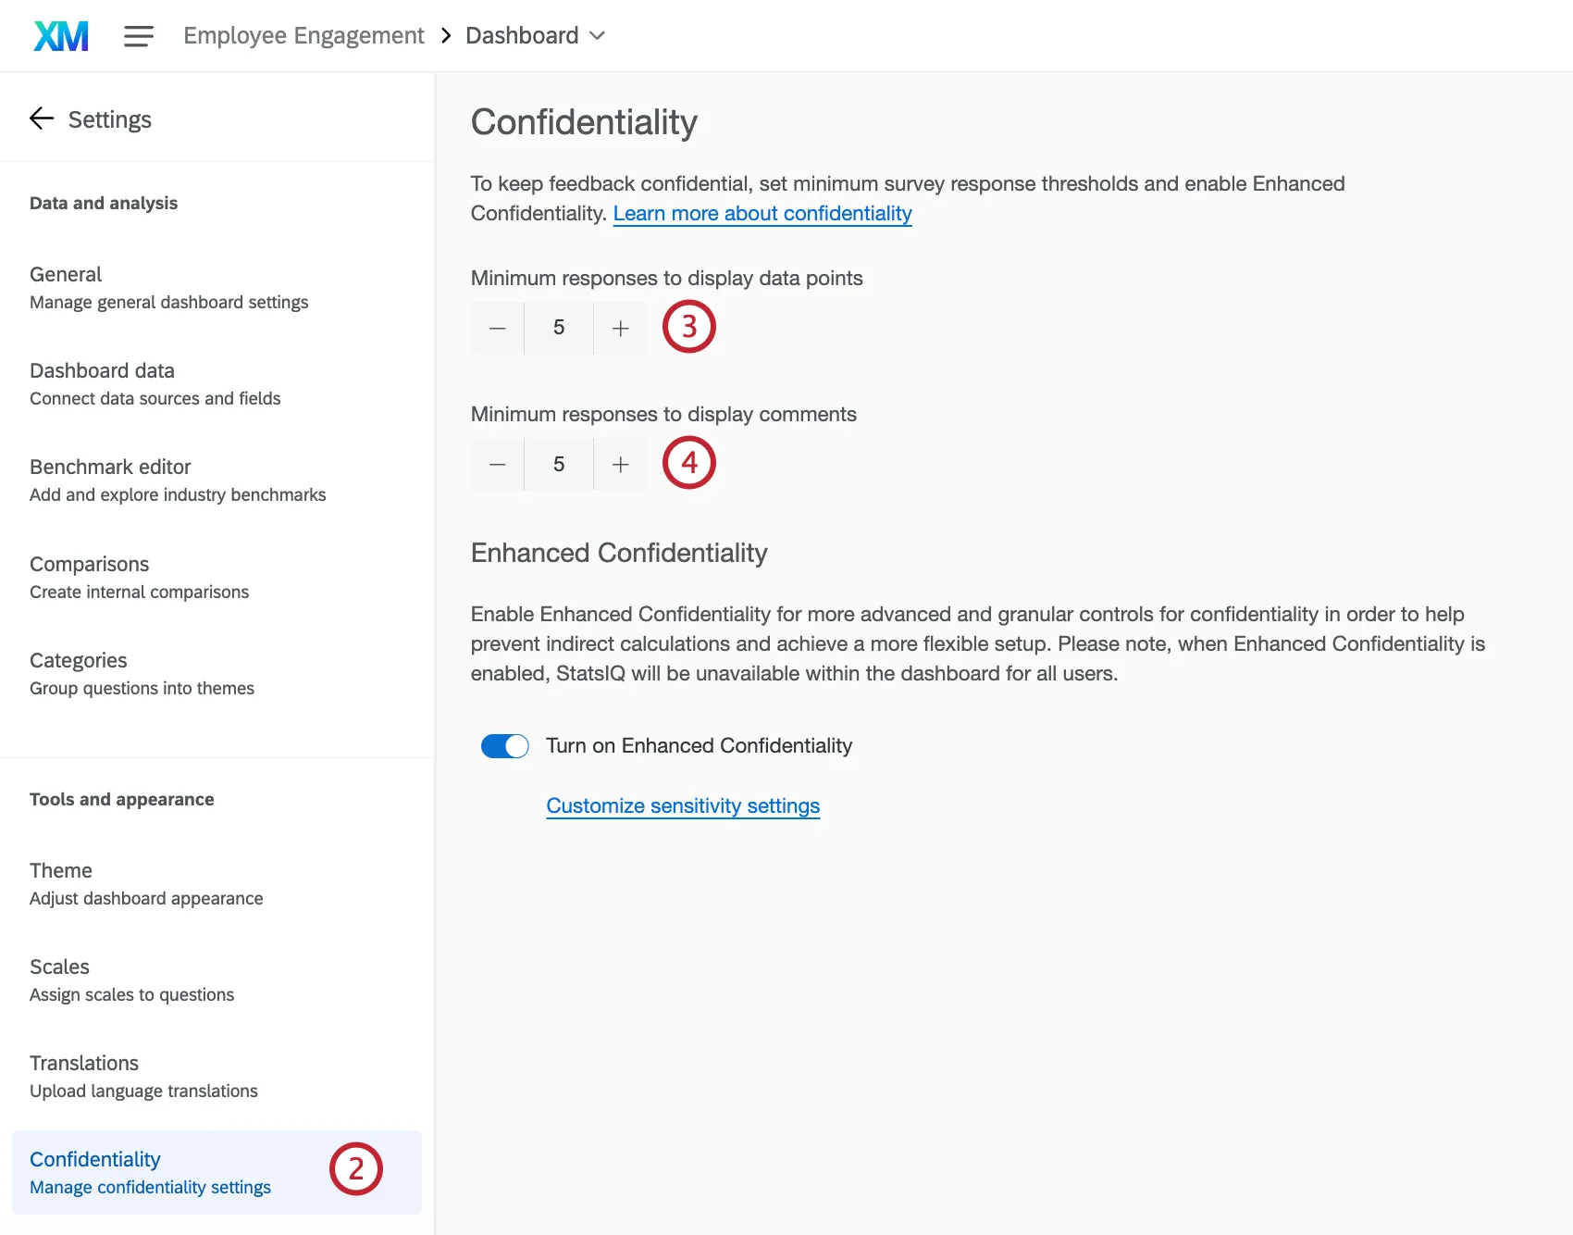Click the plus button for data points threshold
Viewport: 1573px width, 1235px height.
(620, 328)
